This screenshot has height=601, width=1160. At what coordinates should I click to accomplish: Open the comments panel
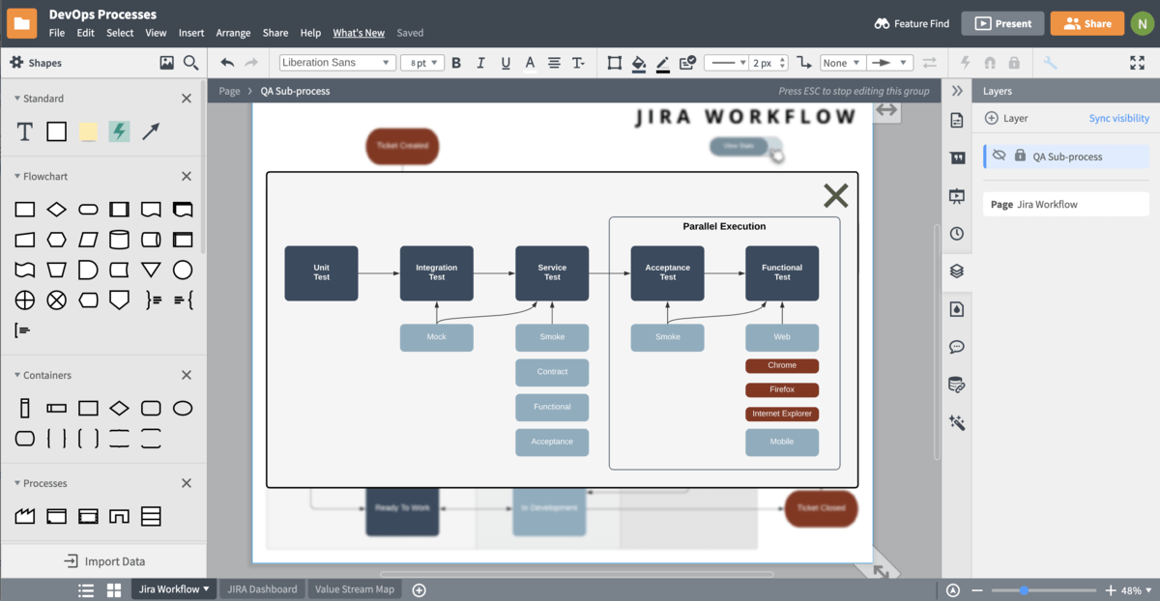956,346
